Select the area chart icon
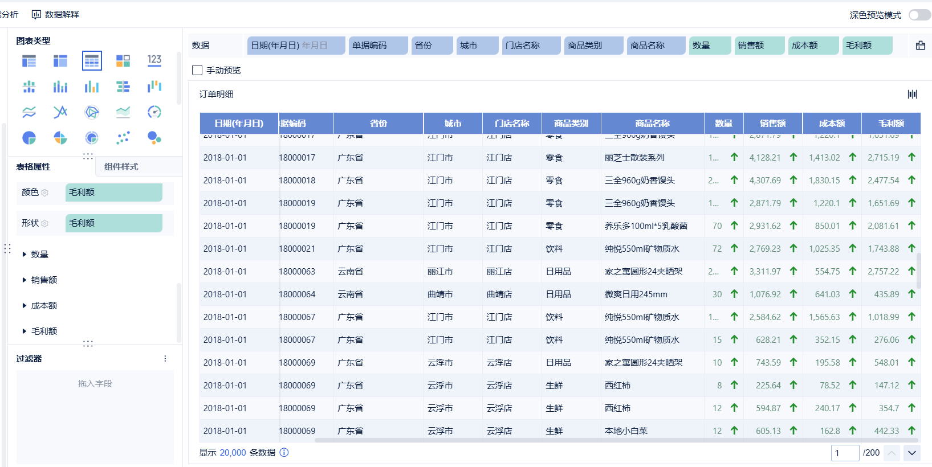The height and width of the screenshot is (467, 932). [x=123, y=112]
